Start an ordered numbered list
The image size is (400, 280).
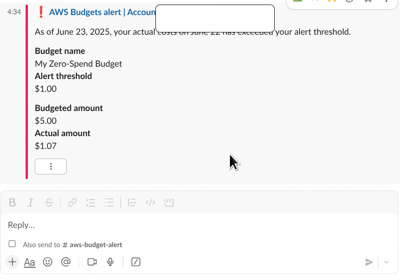pyautogui.click(x=91, y=203)
